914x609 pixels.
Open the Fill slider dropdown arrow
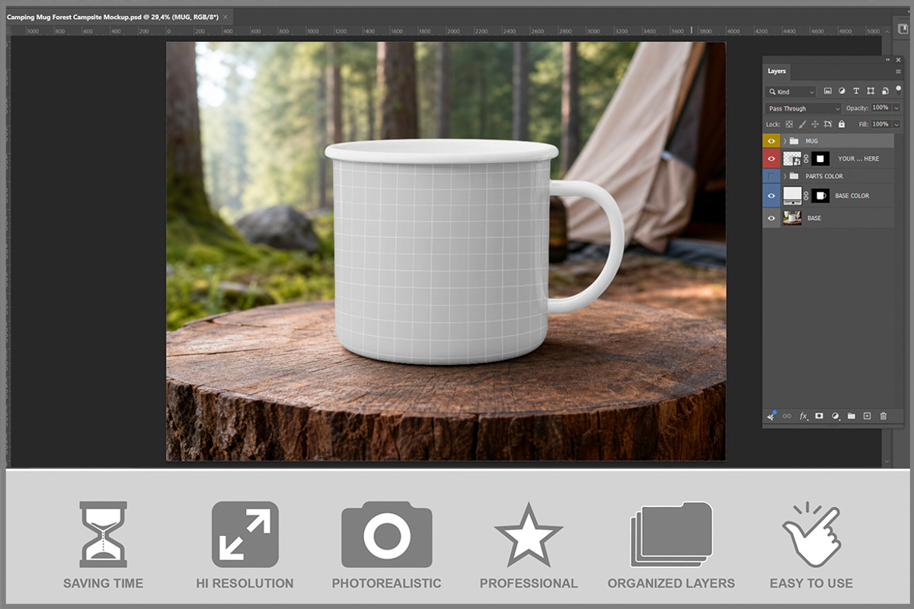[896, 124]
